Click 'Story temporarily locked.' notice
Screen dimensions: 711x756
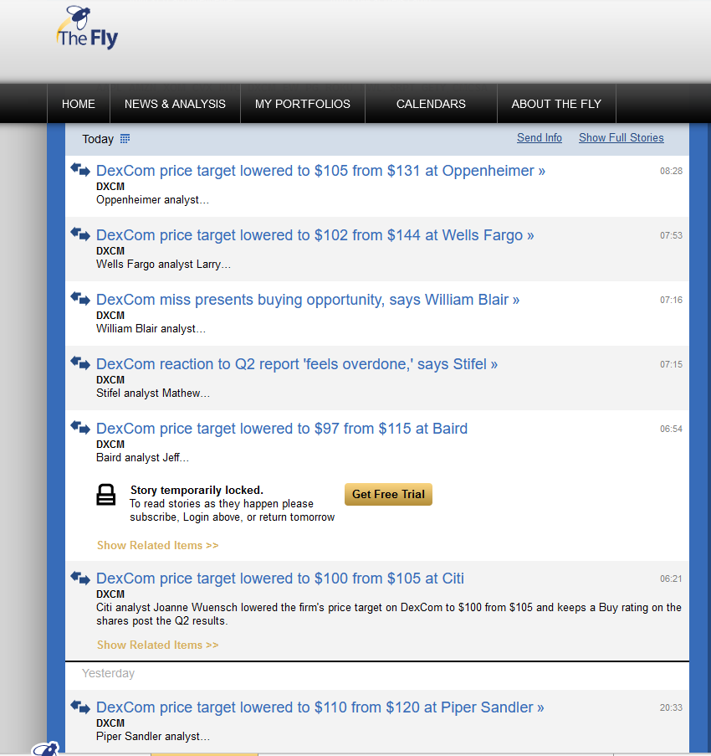coord(197,491)
